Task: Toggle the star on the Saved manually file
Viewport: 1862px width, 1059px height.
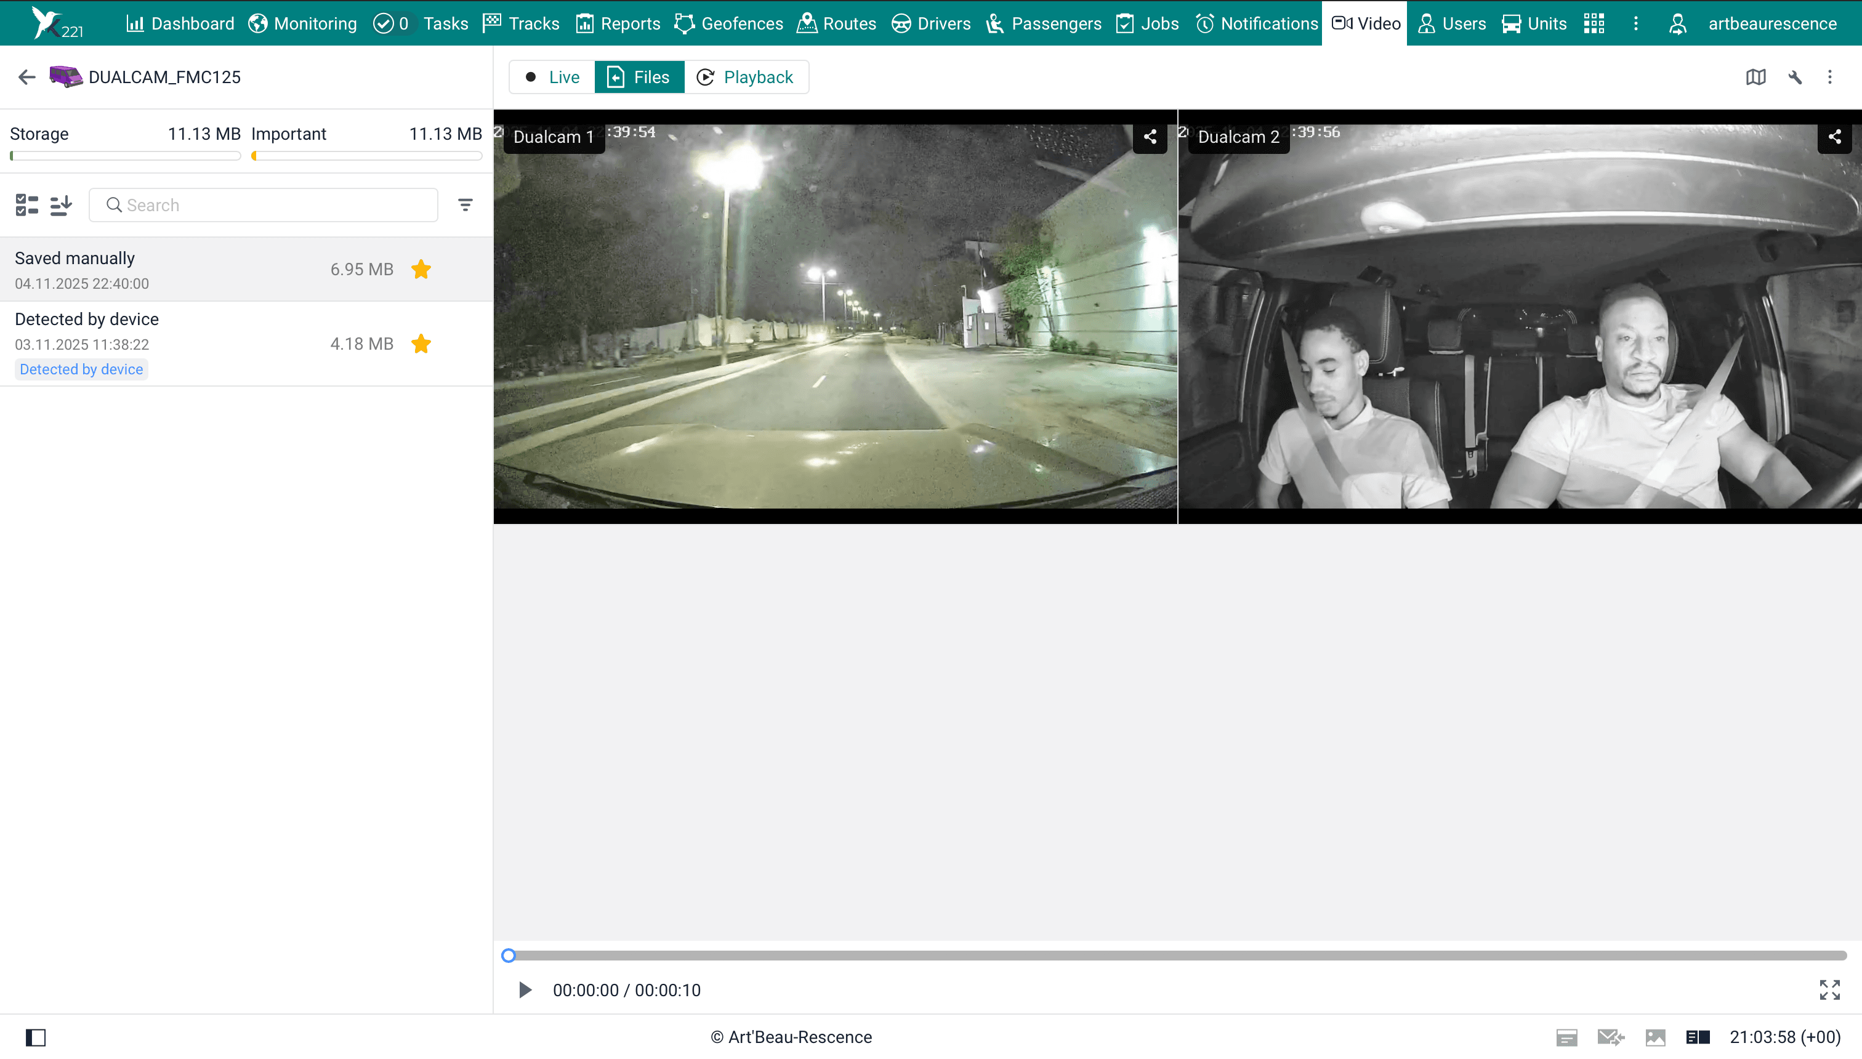Action: [421, 270]
